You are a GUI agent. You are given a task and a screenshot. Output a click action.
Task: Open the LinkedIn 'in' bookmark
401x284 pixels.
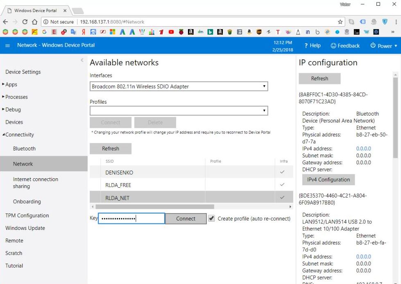pos(308,32)
